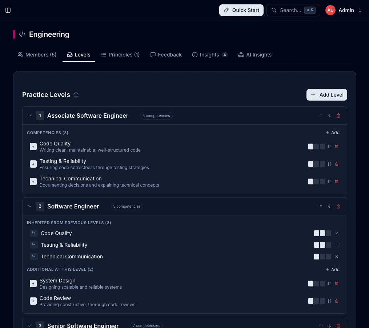Open the Admin account dropdown
This screenshot has width=369, height=328.
[344, 10]
